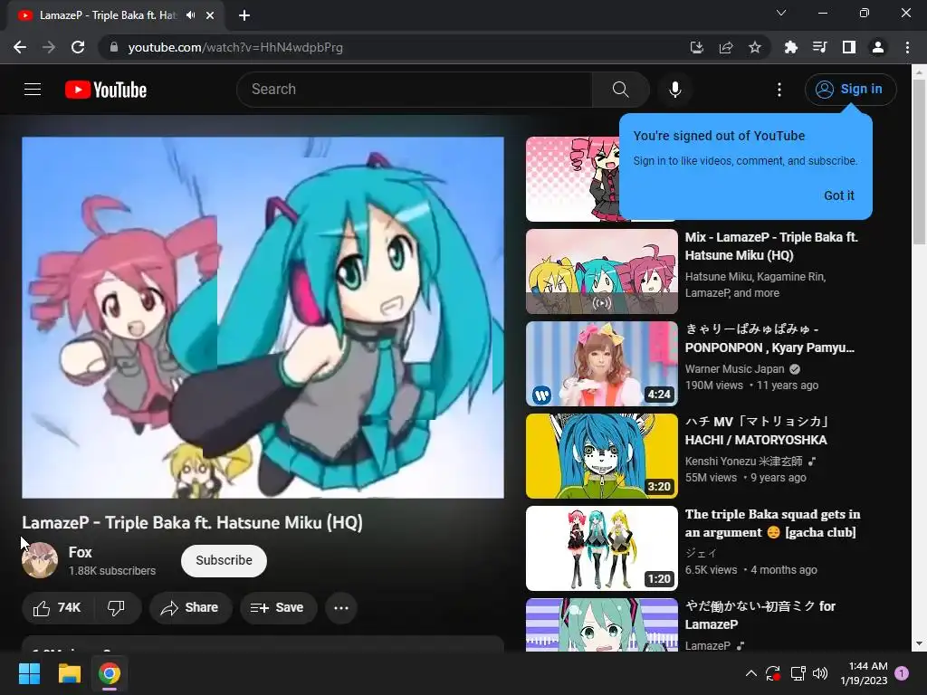Bookmark this tab with star icon

click(x=755, y=47)
